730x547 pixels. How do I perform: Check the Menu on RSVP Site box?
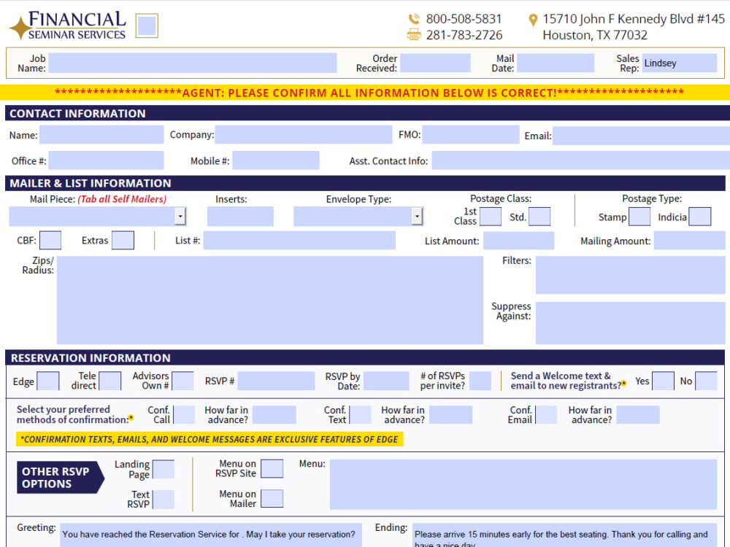click(272, 468)
